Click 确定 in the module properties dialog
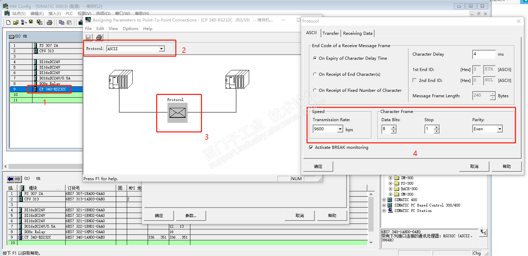This screenshot has width=528, height=256. tap(159, 216)
